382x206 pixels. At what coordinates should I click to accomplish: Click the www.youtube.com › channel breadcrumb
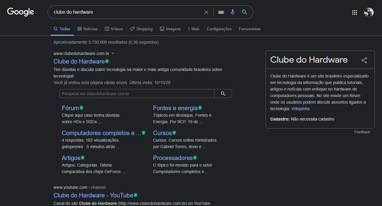tap(79, 187)
